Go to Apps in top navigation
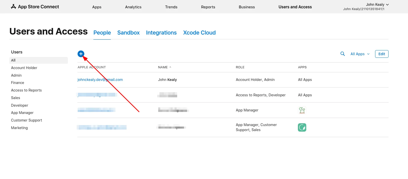 (x=97, y=7)
